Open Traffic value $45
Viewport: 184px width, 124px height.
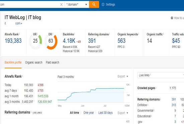(x=176, y=41)
